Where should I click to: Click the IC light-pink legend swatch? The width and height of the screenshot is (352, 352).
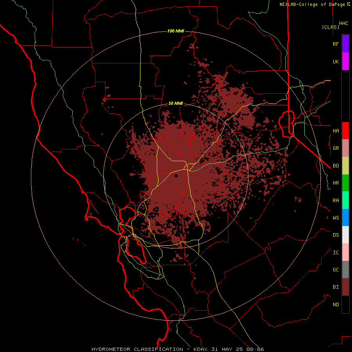345,252
